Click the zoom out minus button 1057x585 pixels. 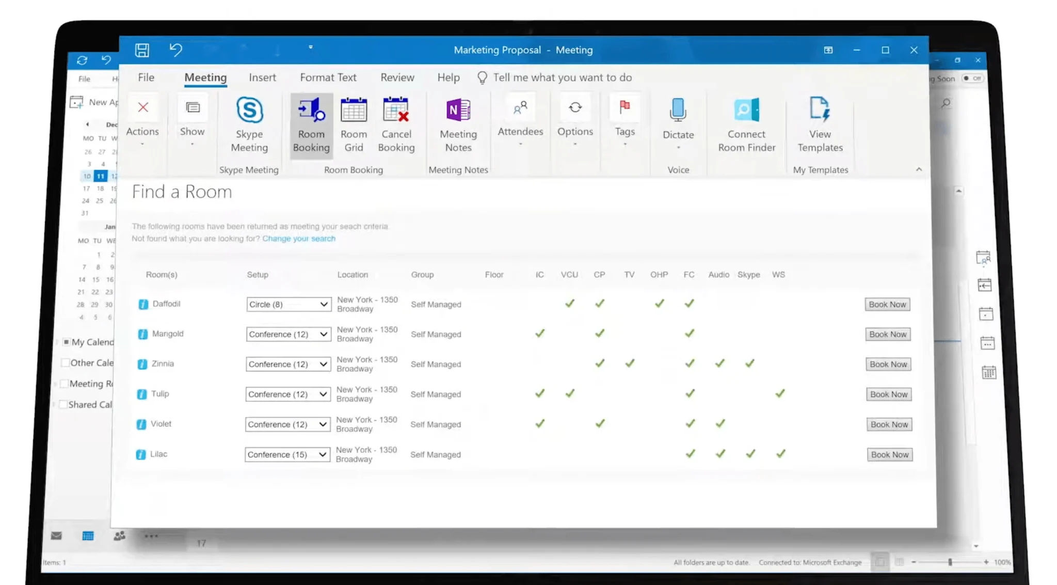[914, 562]
